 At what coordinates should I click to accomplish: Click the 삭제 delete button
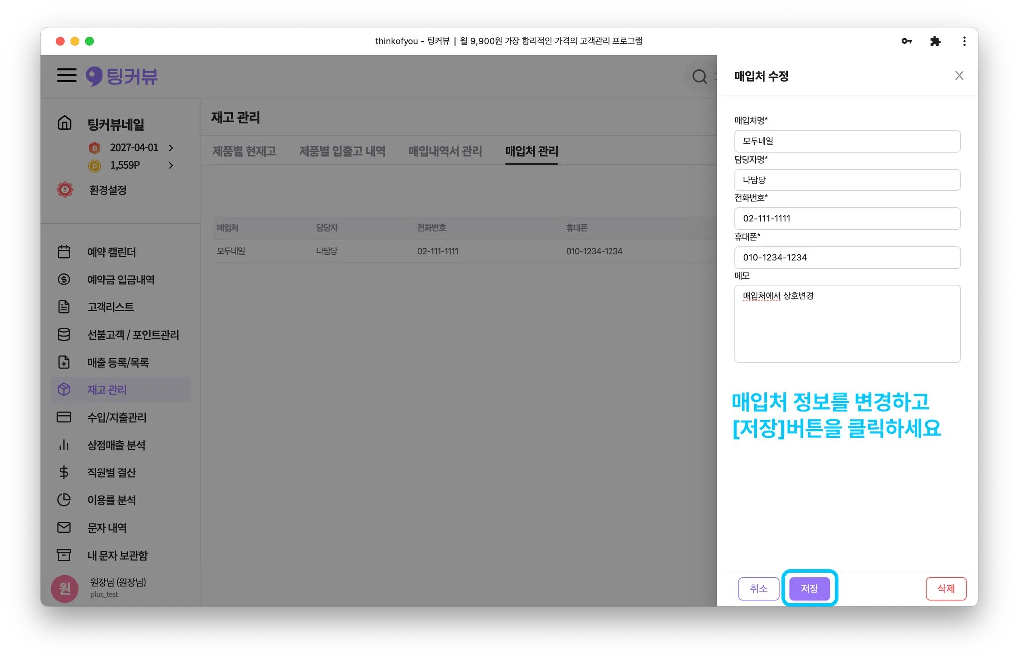click(x=945, y=588)
